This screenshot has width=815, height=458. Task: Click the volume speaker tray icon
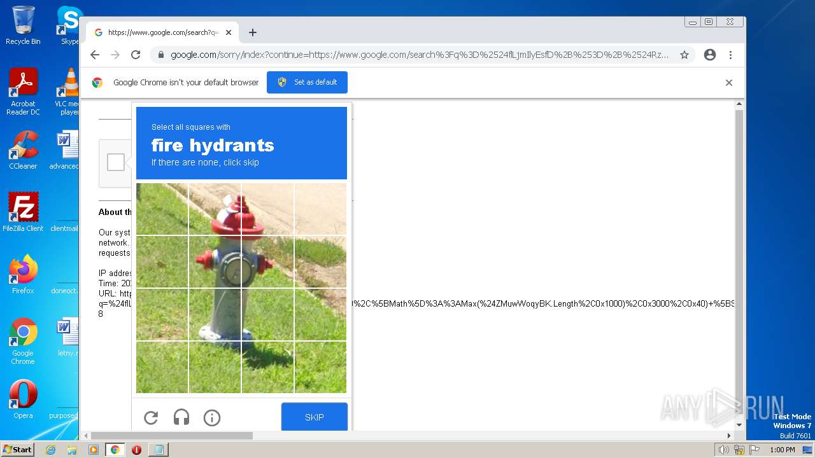coord(723,450)
